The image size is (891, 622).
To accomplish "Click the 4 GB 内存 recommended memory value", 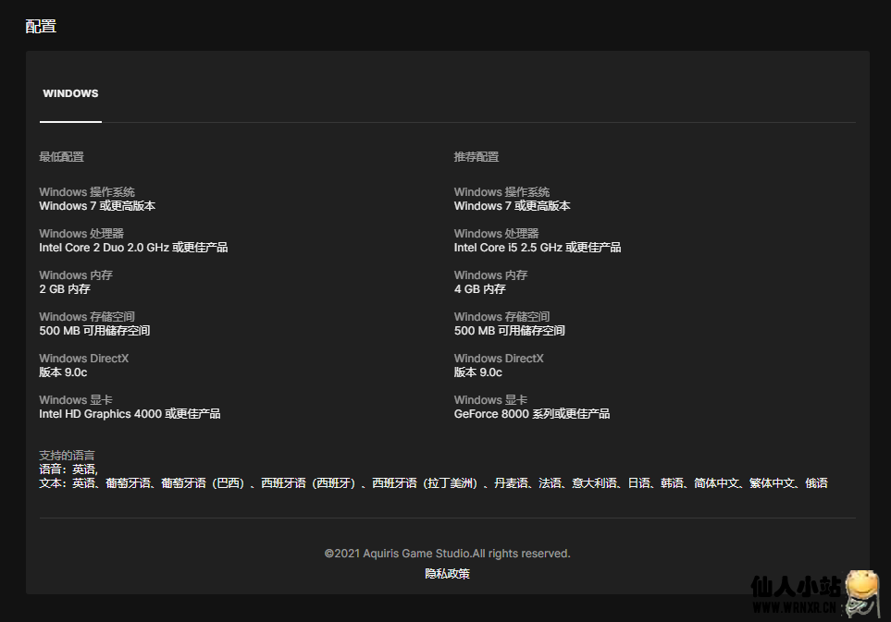I will point(479,289).
